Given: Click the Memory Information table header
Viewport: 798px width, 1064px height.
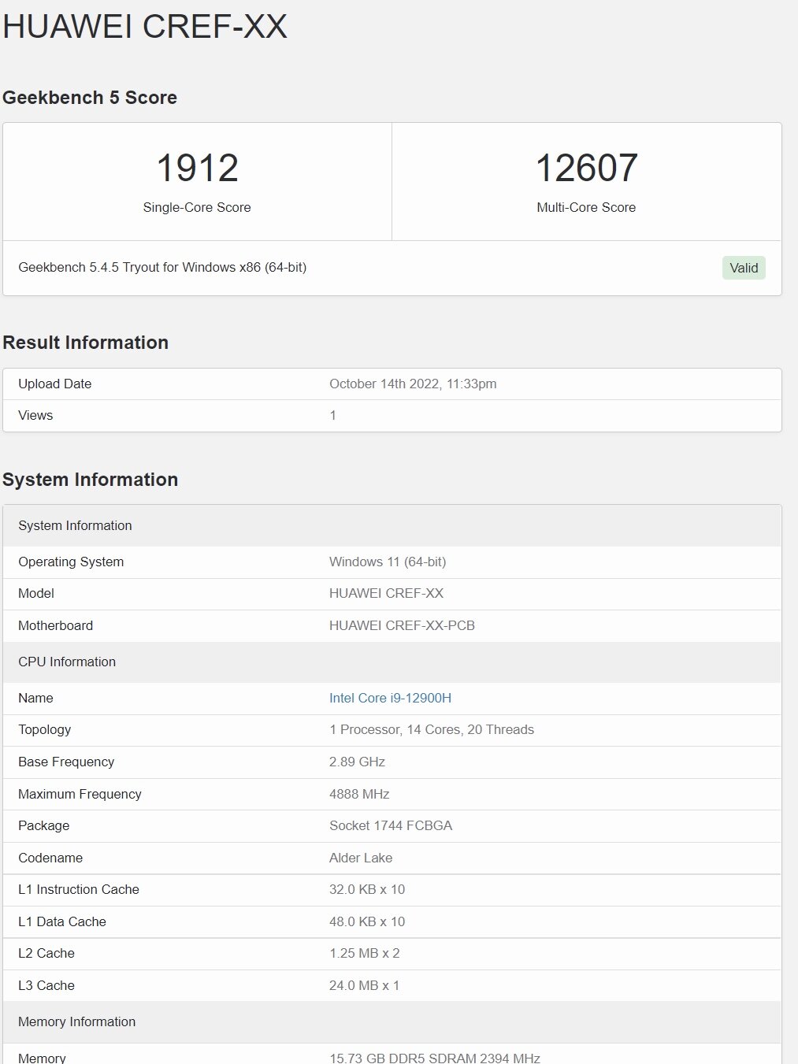Looking at the screenshot, I should point(392,1021).
